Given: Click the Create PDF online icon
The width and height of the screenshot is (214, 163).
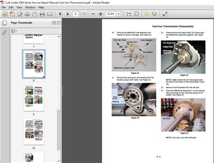Looking at the screenshot, I should [12, 14].
